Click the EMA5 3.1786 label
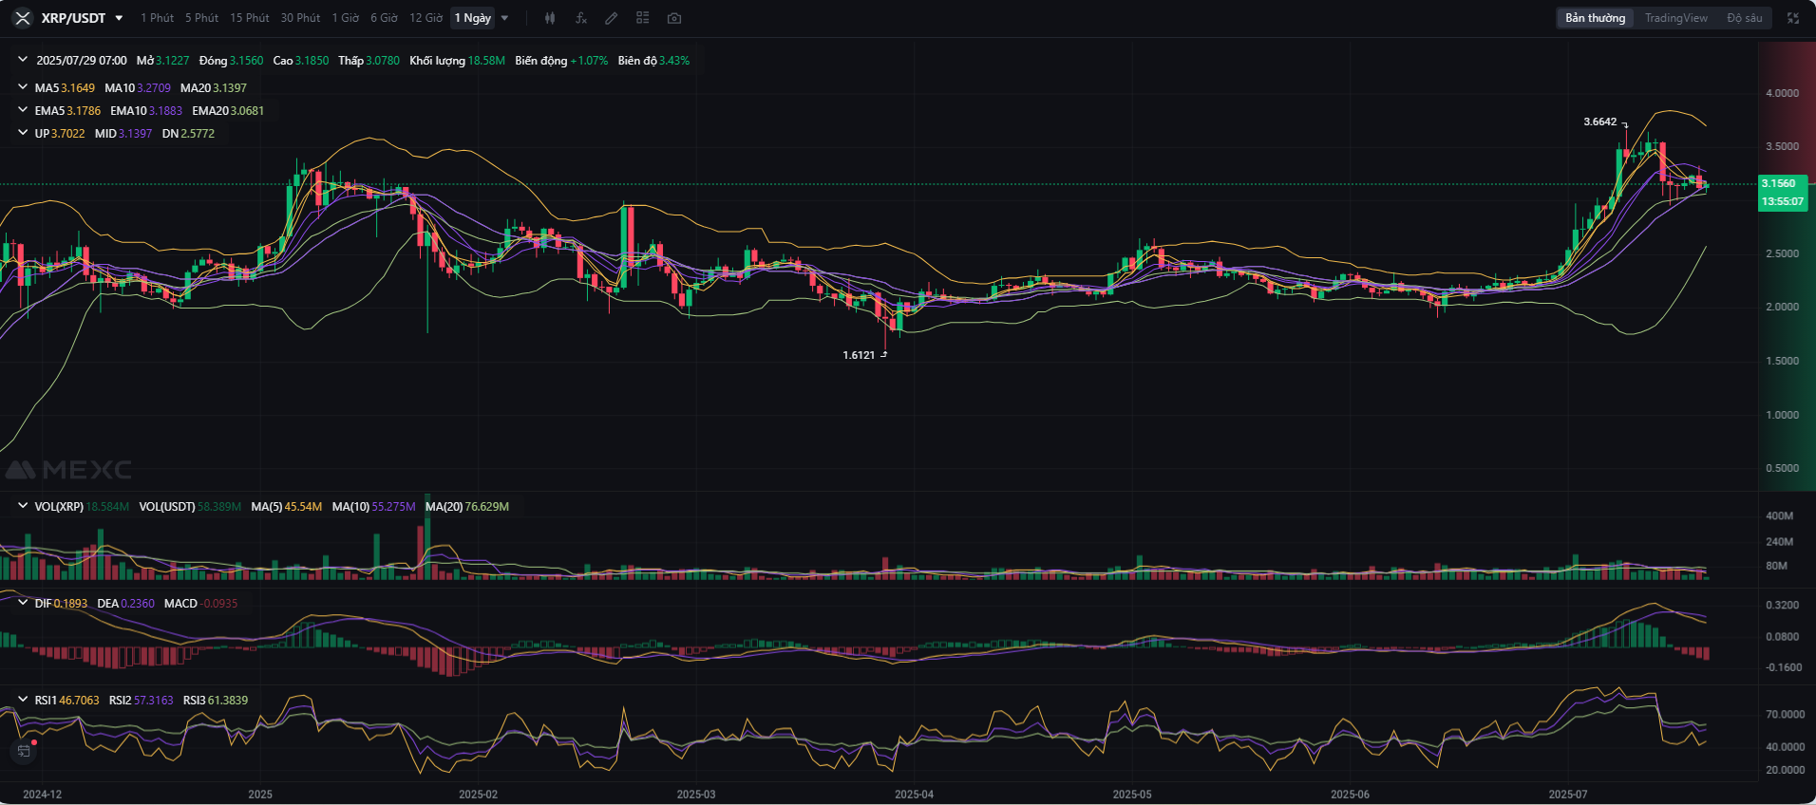The width and height of the screenshot is (1816, 805). click(67, 110)
